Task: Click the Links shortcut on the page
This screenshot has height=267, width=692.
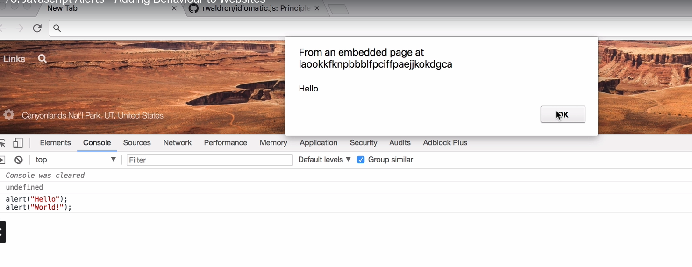Action: (14, 59)
